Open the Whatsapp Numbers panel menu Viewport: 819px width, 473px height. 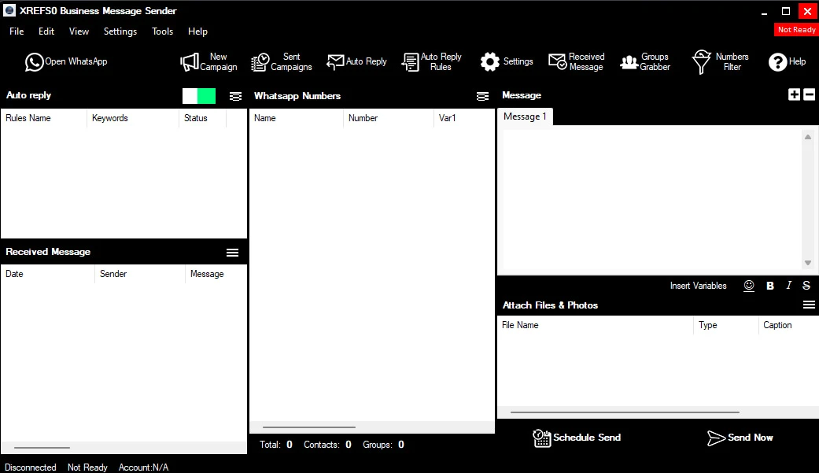[x=482, y=96]
